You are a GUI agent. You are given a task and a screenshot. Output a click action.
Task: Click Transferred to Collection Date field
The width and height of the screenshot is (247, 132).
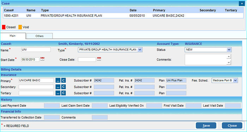pyautogui.click(x=52, y=117)
